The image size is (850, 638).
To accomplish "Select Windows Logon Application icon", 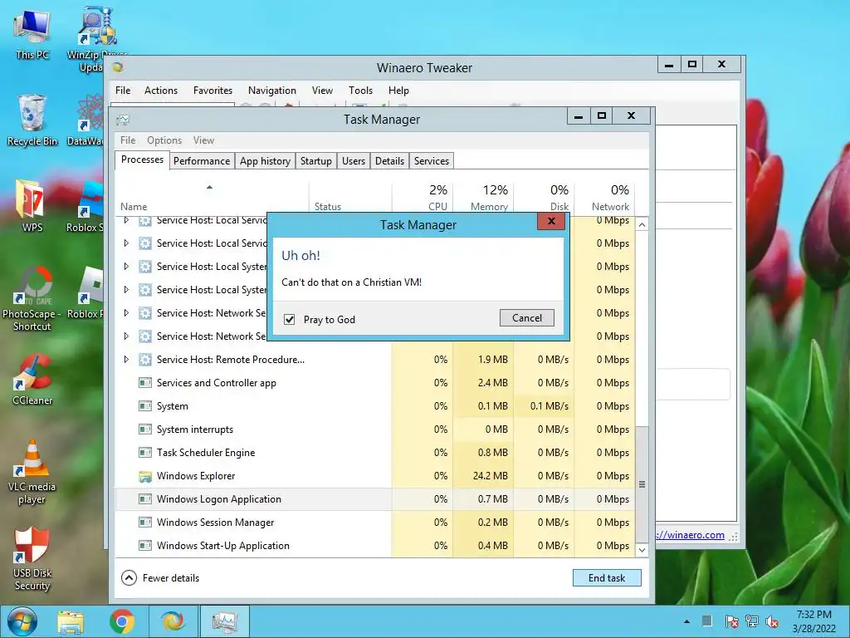I will [x=144, y=499].
